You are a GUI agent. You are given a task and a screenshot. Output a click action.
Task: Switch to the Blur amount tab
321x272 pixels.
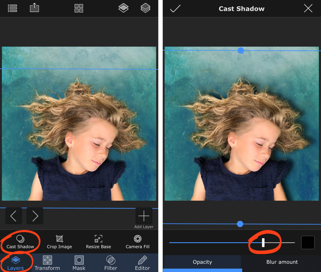tap(282, 262)
